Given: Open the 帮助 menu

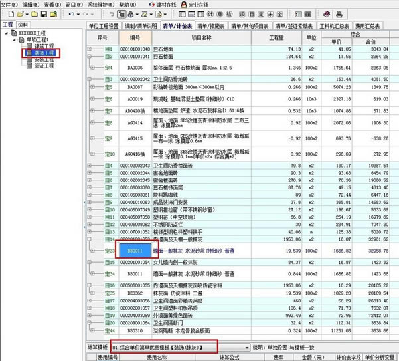Looking at the screenshot, I should (x=127, y=5).
